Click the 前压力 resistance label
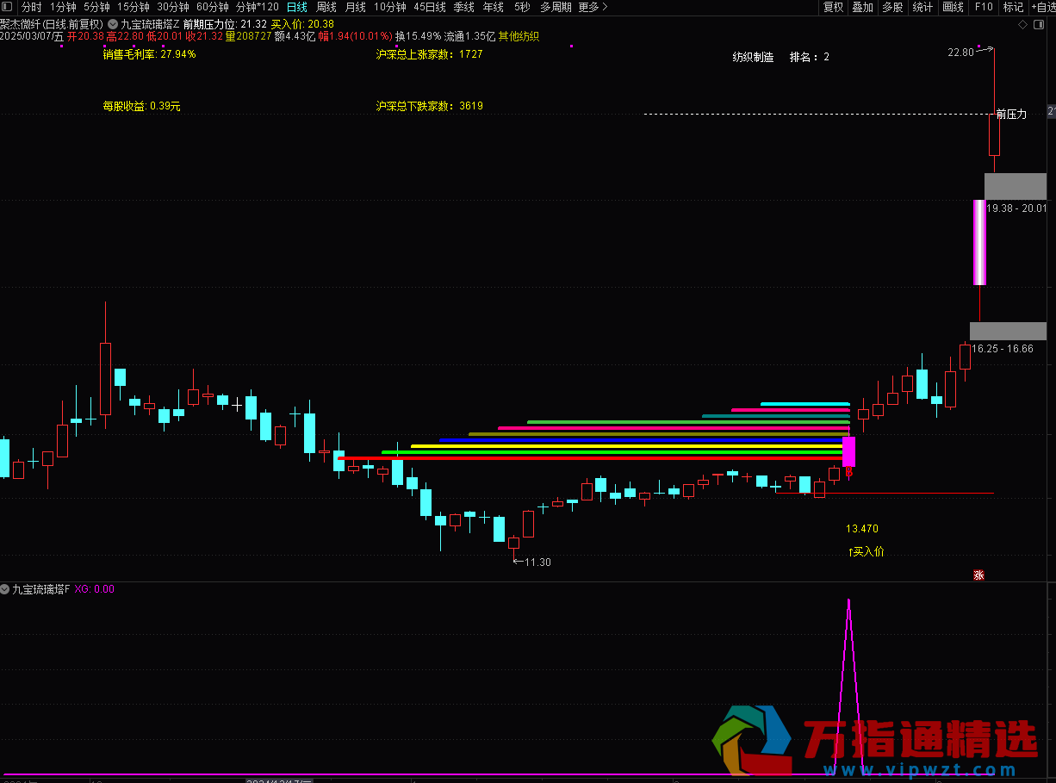1056x783 pixels. click(x=1011, y=114)
